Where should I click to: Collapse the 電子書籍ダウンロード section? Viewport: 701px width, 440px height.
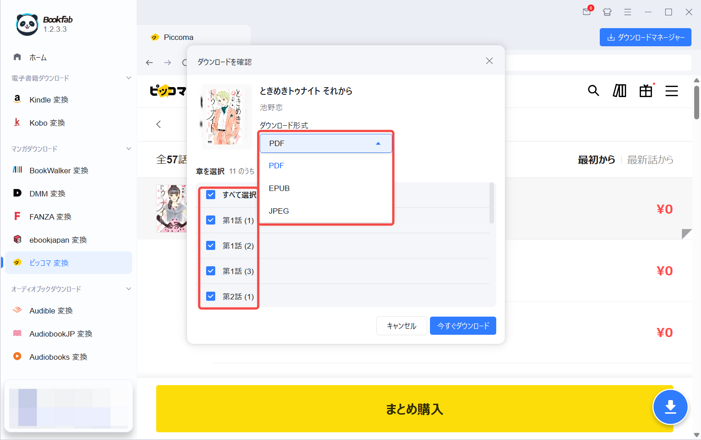pos(128,78)
